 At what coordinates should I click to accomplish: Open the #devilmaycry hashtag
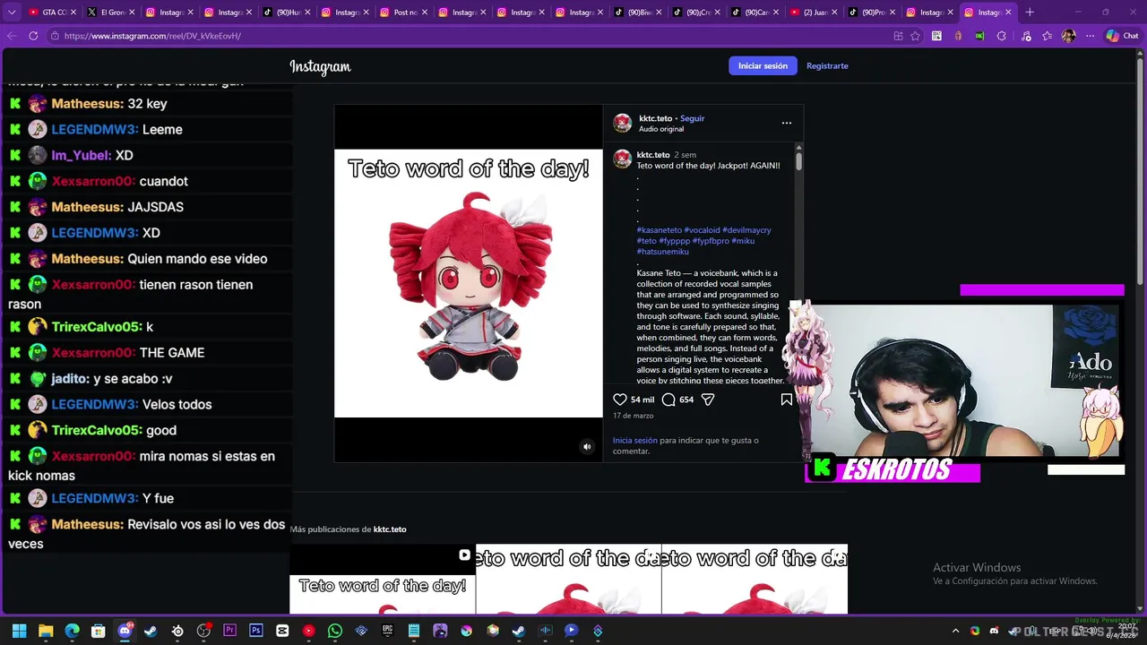point(746,230)
